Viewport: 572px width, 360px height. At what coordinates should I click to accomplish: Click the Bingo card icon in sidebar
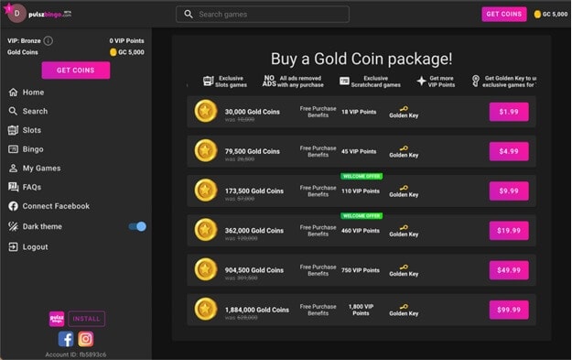click(x=13, y=149)
